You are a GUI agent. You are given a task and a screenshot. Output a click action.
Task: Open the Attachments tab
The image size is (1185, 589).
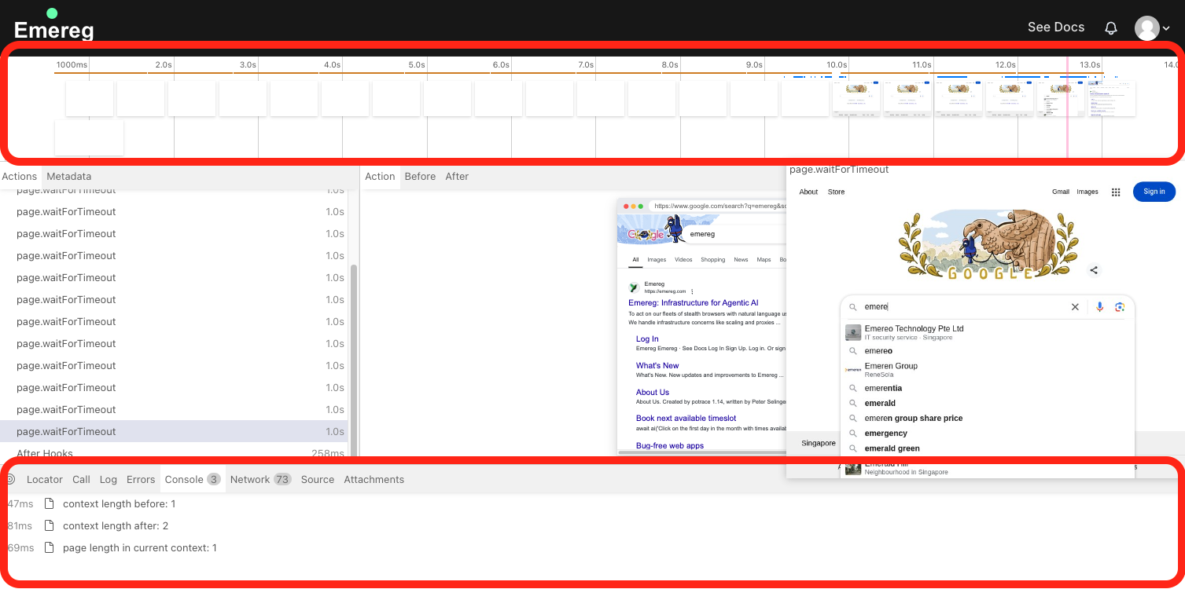click(374, 479)
